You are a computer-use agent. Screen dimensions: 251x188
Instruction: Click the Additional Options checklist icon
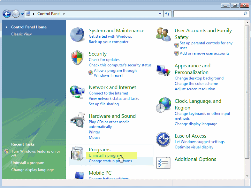point(163,163)
